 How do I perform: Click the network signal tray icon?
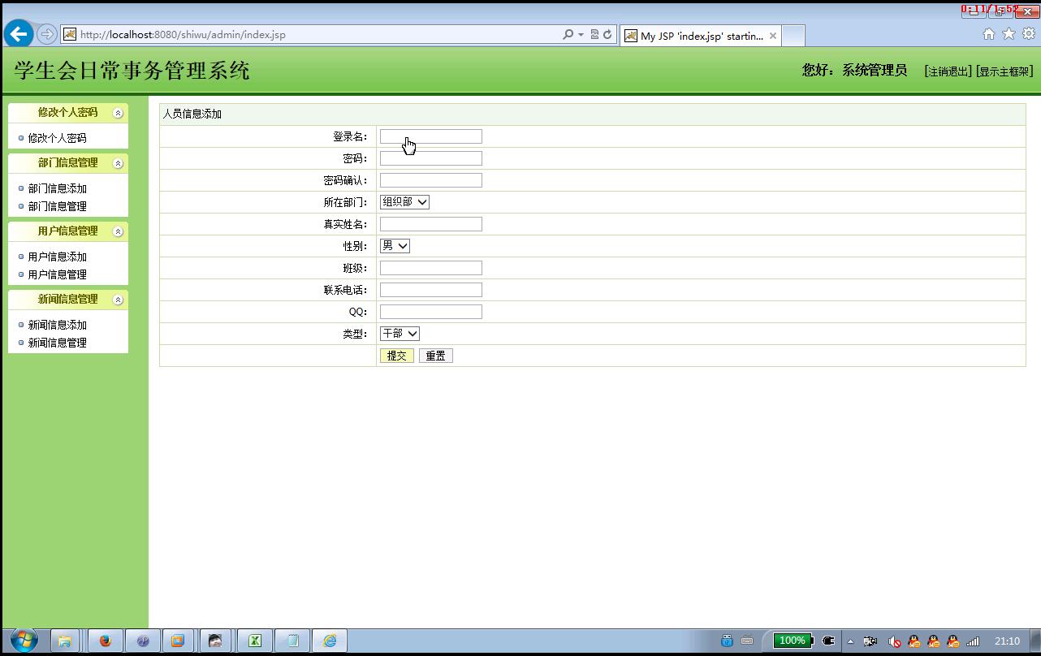973,641
